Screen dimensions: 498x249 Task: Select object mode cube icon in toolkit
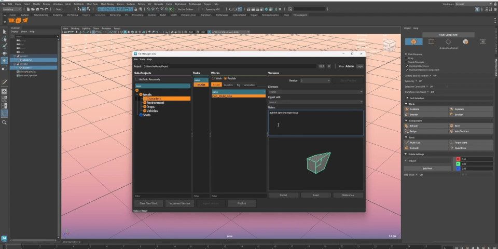pos(413,41)
